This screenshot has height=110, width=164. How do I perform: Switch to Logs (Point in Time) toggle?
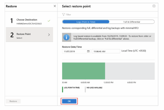coord(86,22)
